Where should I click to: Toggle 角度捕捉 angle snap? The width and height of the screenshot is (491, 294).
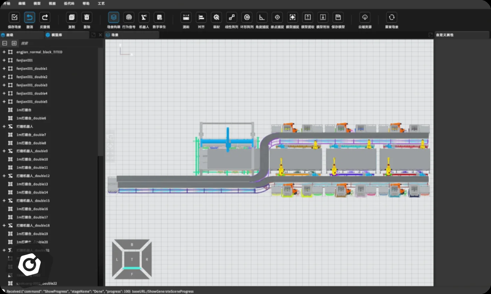(x=262, y=17)
